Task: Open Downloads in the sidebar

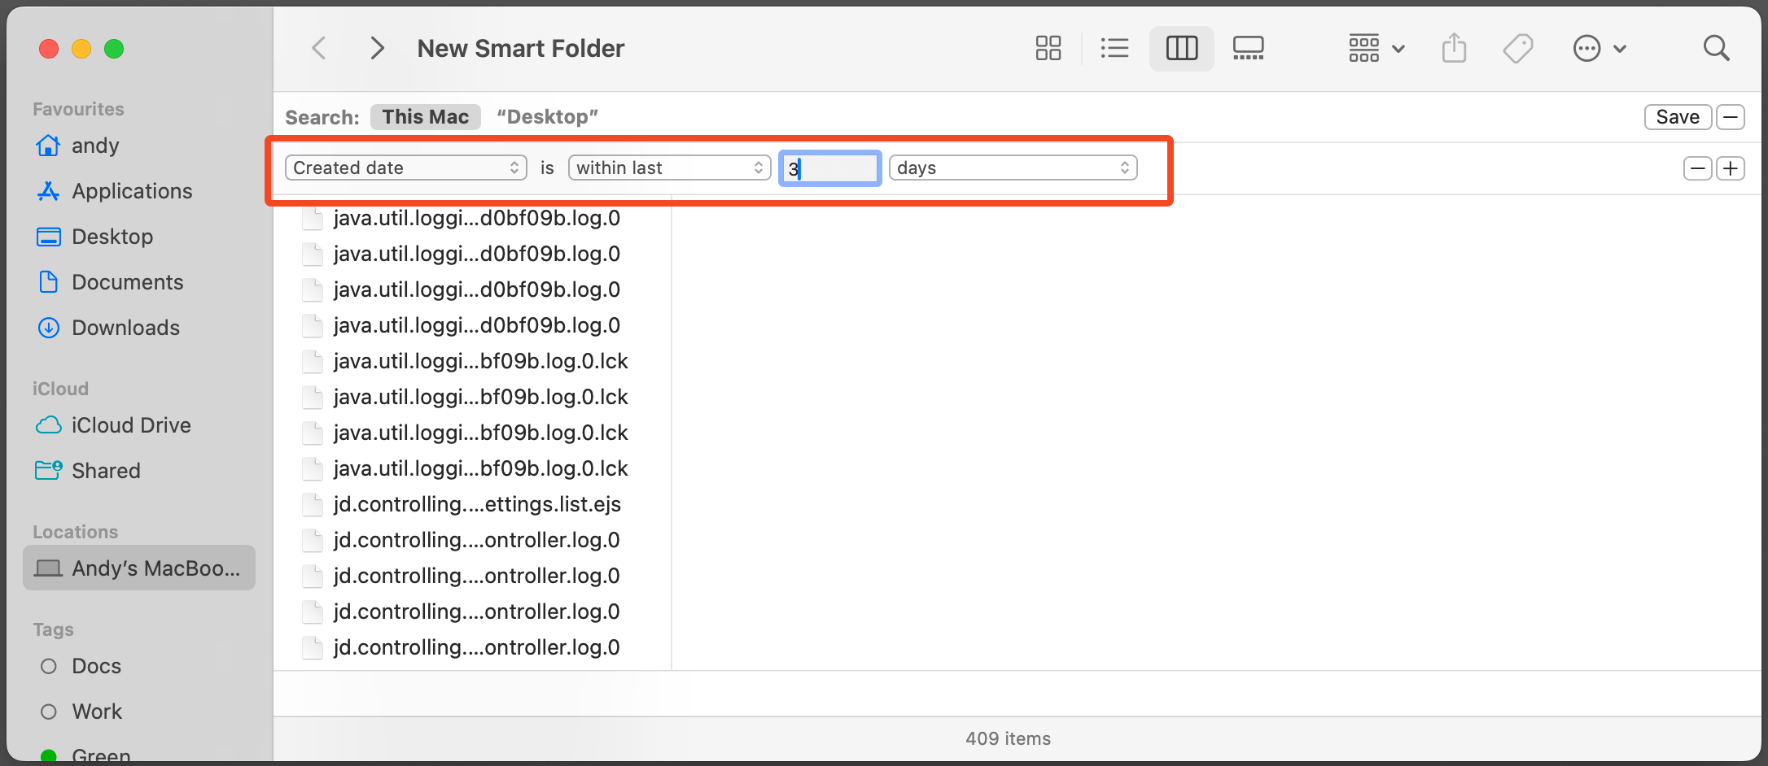Action: pyautogui.click(x=125, y=328)
